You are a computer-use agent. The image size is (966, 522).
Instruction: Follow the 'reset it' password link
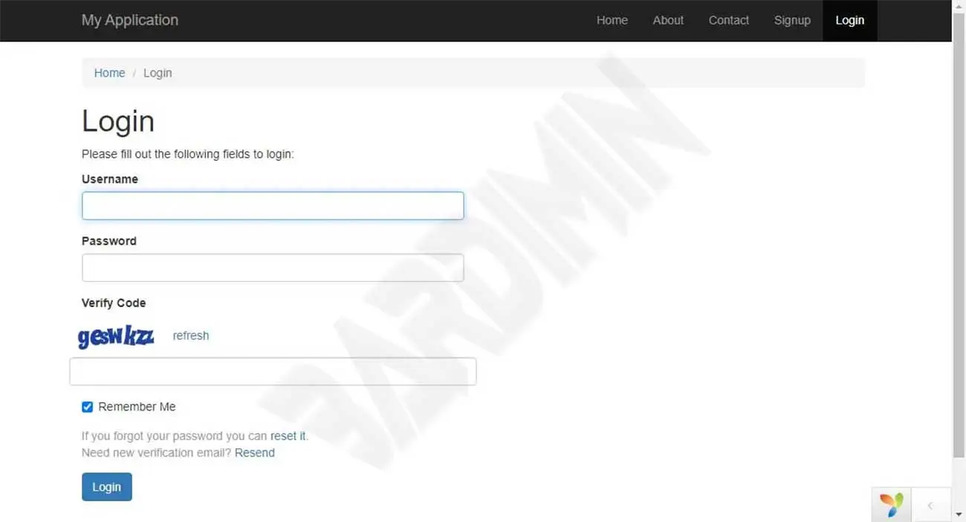(288, 436)
